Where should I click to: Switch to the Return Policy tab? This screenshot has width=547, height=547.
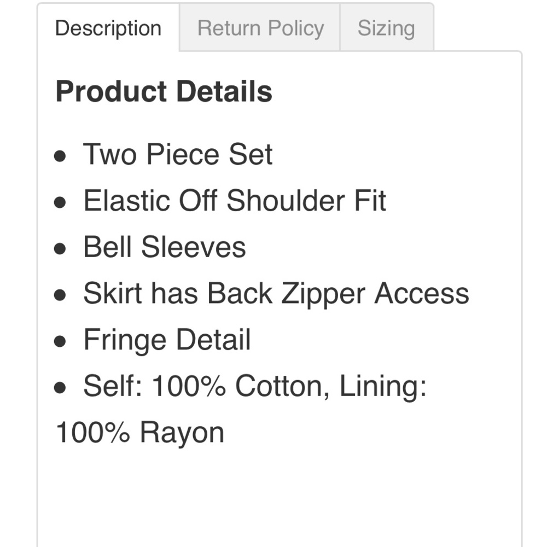[x=260, y=28]
